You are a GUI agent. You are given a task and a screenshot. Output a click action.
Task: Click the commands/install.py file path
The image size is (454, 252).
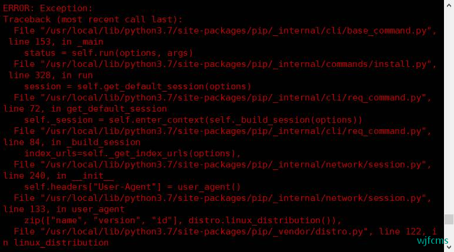coord(236,64)
